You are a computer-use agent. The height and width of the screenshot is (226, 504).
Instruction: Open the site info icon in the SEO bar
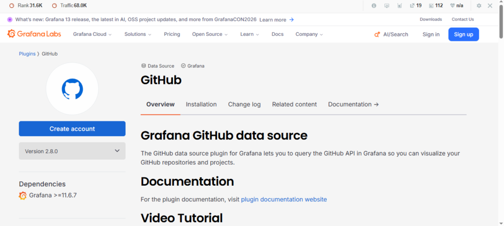click(374, 6)
